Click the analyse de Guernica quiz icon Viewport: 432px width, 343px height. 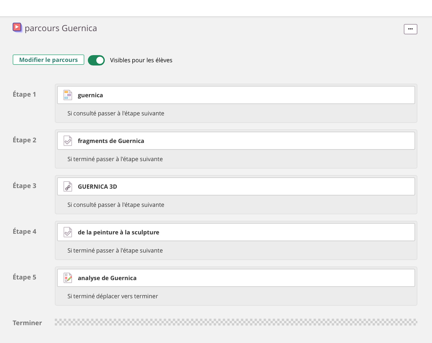(68, 278)
